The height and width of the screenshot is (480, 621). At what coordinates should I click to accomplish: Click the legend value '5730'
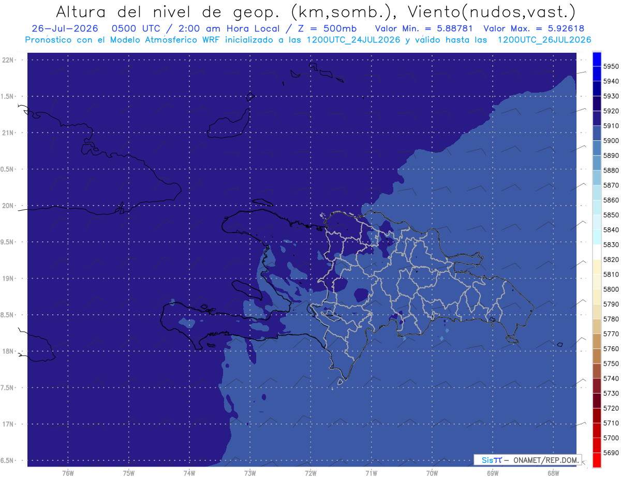[611, 393]
